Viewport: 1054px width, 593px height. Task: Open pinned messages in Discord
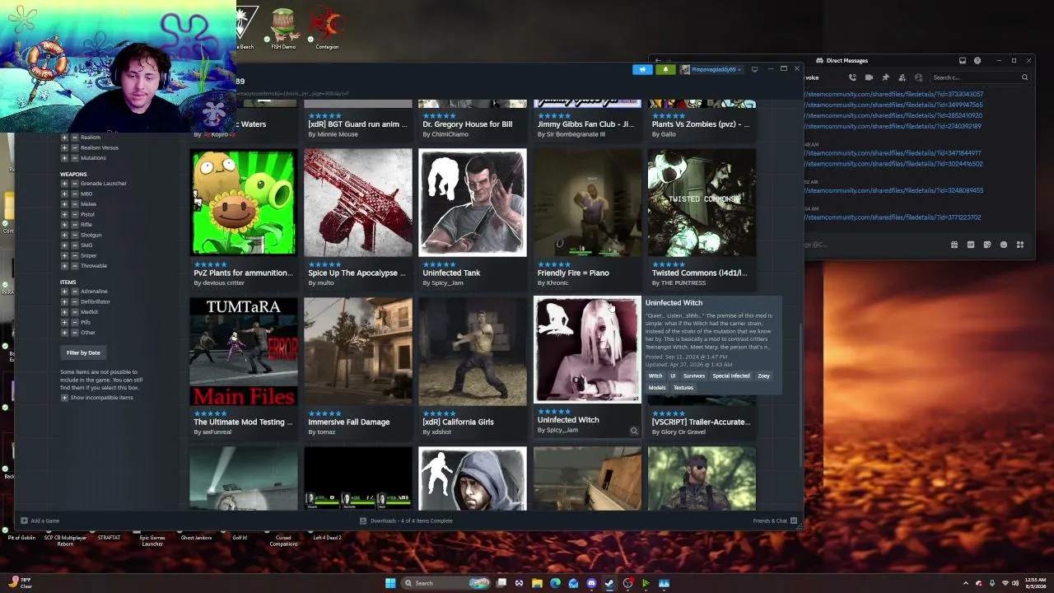click(x=885, y=77)
